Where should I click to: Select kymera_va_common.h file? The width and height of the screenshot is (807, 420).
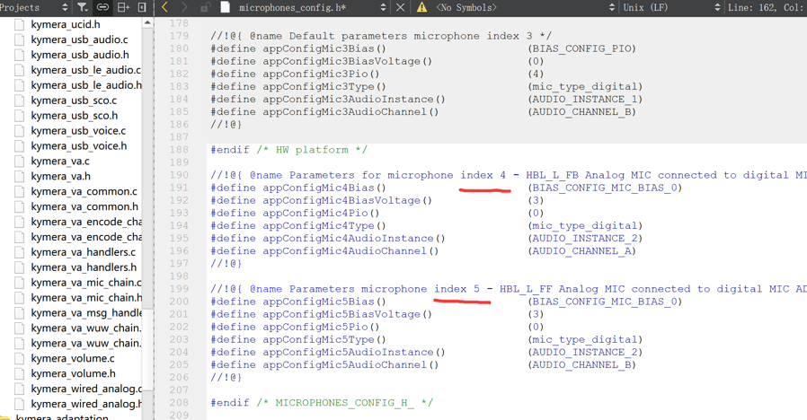pyautogui.click(x=84, y=206)
